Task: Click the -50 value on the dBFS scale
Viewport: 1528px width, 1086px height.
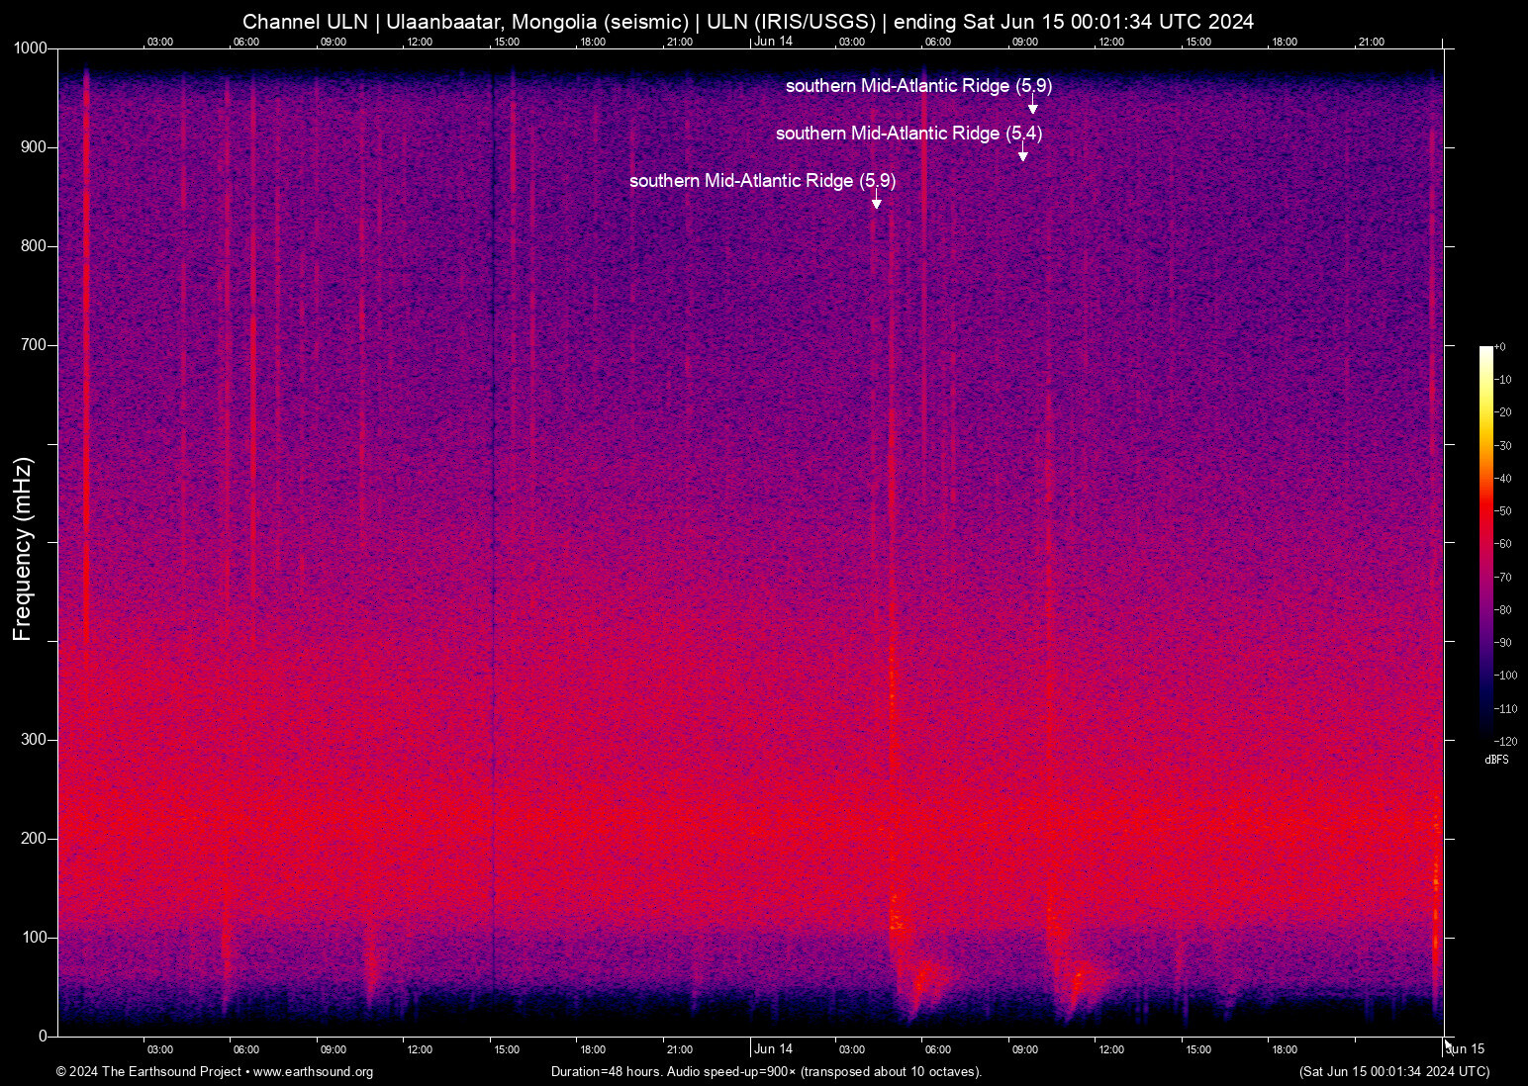Action: [x=1503, y=511]
